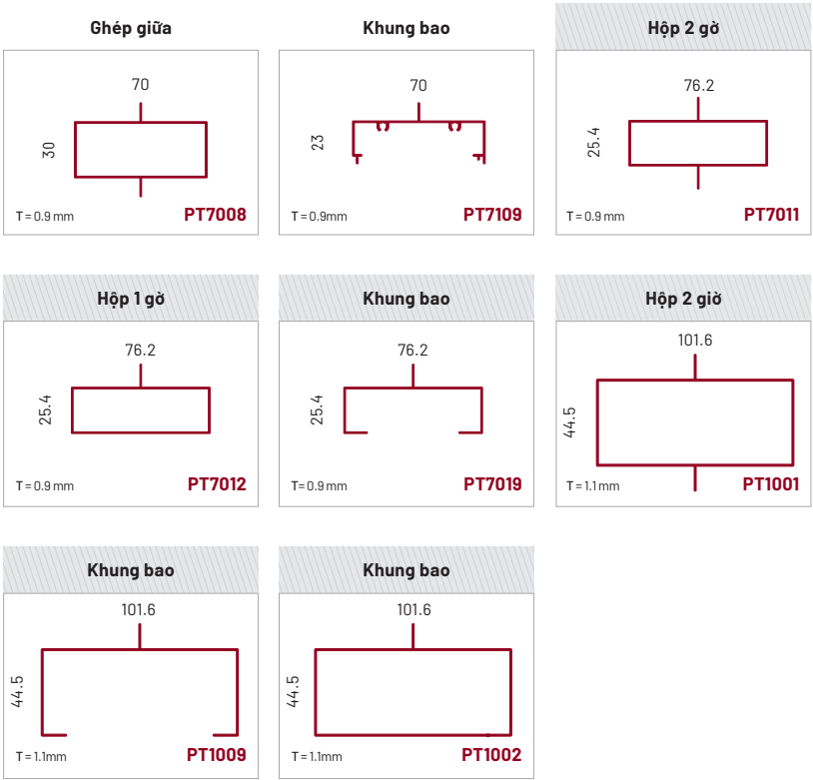Select the PT1001 product code
The width and height of the screenshot is (813, 780).
[771, 484]
